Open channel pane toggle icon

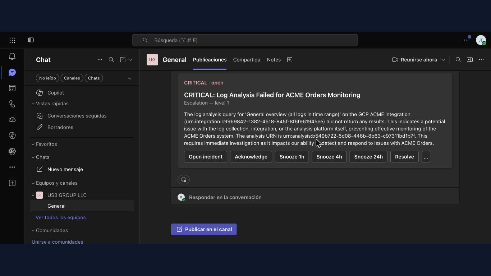click(470, 60)
